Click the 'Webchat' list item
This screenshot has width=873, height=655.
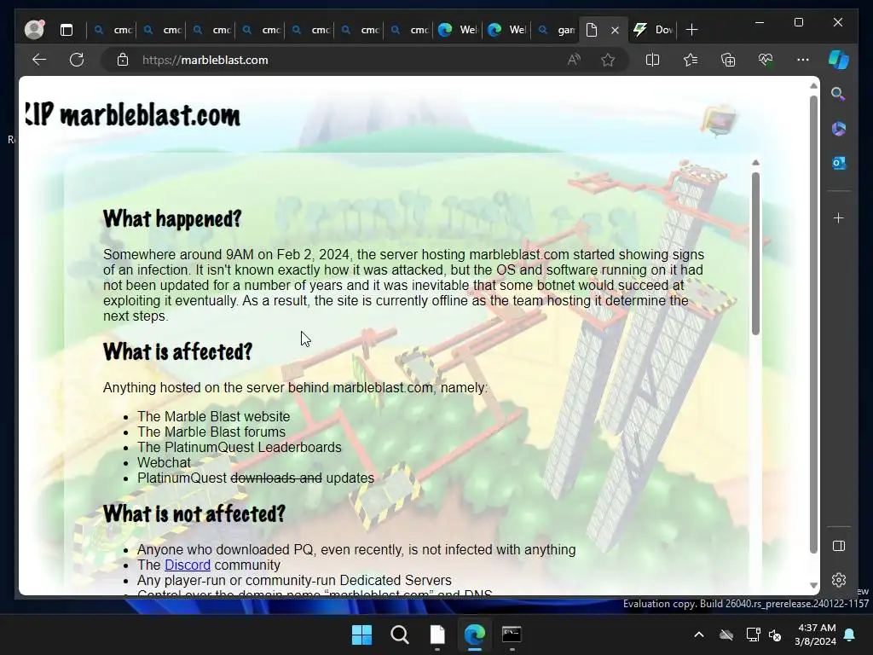(x=165, y=462)
